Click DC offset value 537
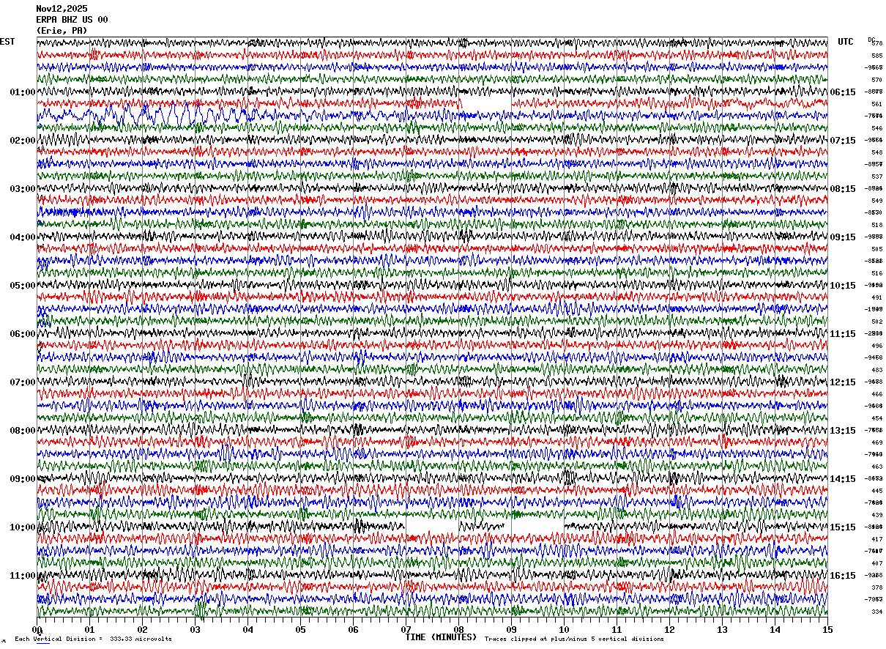This screenshot has width=886, height=649. coord(876,177)
